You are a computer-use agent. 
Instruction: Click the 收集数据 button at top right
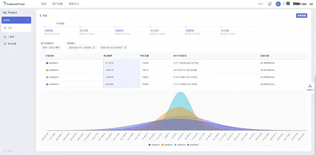pyautogui.click(x=301, y=15)
